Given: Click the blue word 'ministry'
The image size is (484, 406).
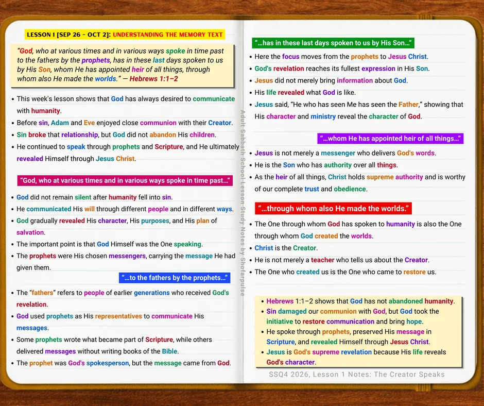Looking at the screenshot, I should click(323, 116).
